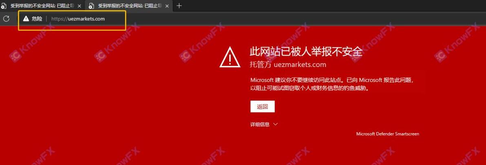The width and height of the screenshot is (486, 165).
Task: Close the second browser tab
Action: 166,6
